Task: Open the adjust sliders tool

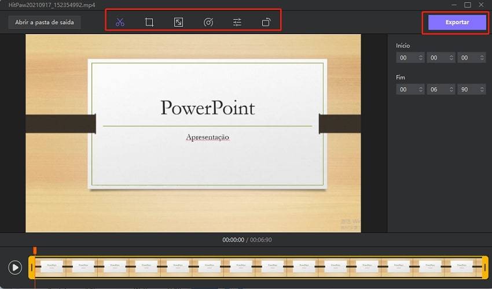Action: [x=237, y=23]
